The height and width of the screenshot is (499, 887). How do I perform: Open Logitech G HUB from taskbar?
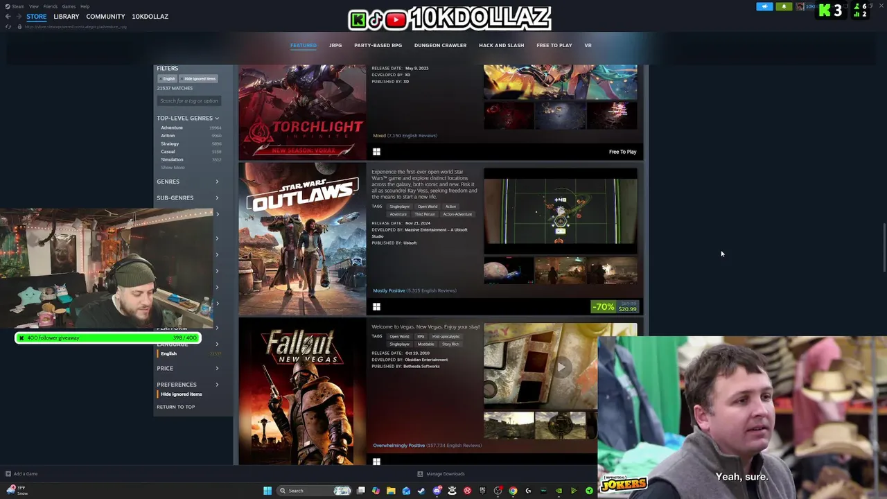[x=528, y=491]
